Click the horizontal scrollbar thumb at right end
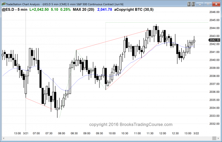The width and height of the screenshot is (222, 142). point(214,138)
